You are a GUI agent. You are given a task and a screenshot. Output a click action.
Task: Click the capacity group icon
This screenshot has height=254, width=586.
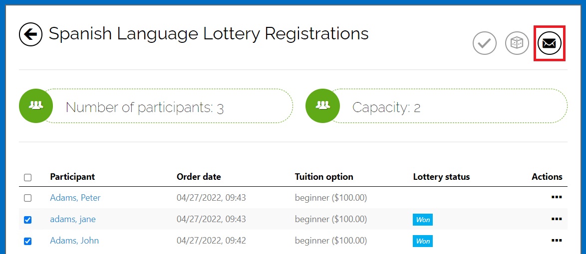[322, 106]
